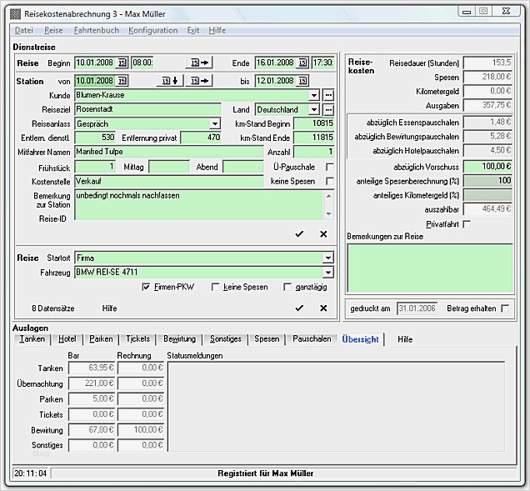Open calendar picker for Station bis date

[x=302, y=81]
